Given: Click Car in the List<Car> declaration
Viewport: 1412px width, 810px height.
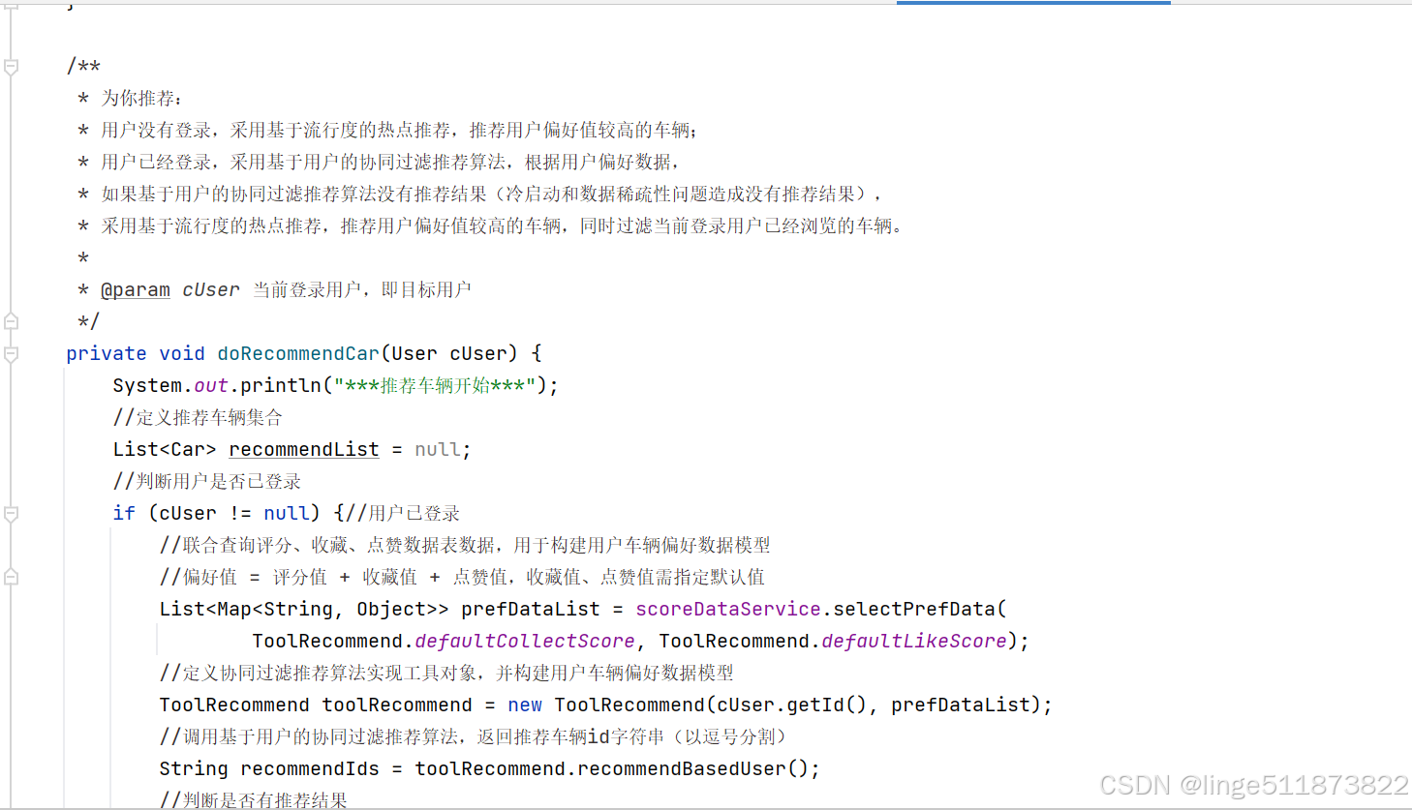Looking at the screenshot, I should pyautogui.click(x=188, y=449).
